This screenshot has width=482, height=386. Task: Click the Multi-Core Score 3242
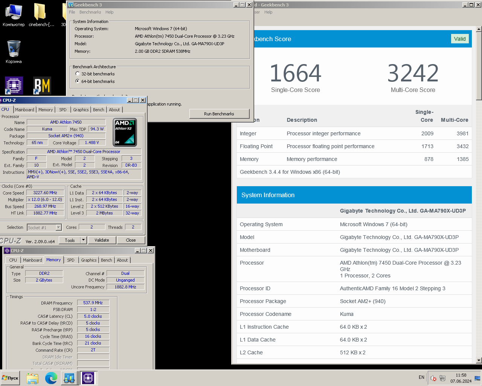coord(413,73)
